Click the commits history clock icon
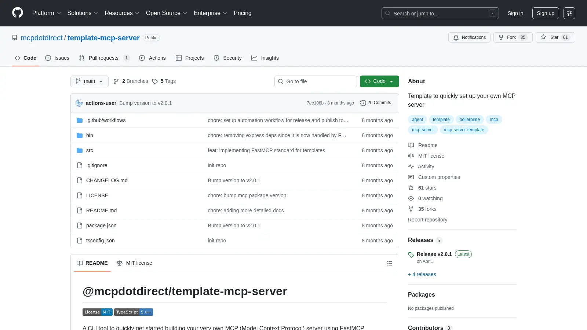Screen dimensions: 587x330 click(x=363, y=103)
